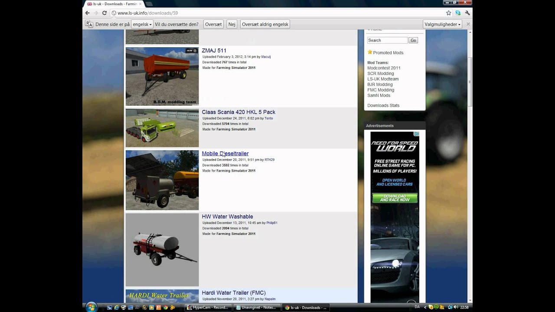Click the taskbar clock showing 22:58

pos(464,307)
